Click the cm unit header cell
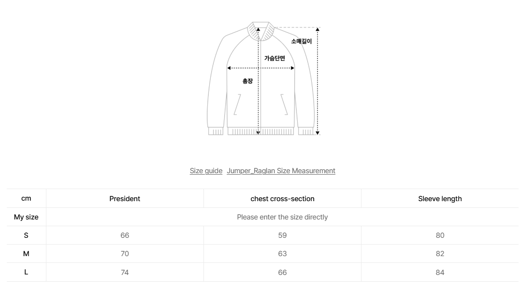This screenshot has width=520, height=287. tap(26, 199)
